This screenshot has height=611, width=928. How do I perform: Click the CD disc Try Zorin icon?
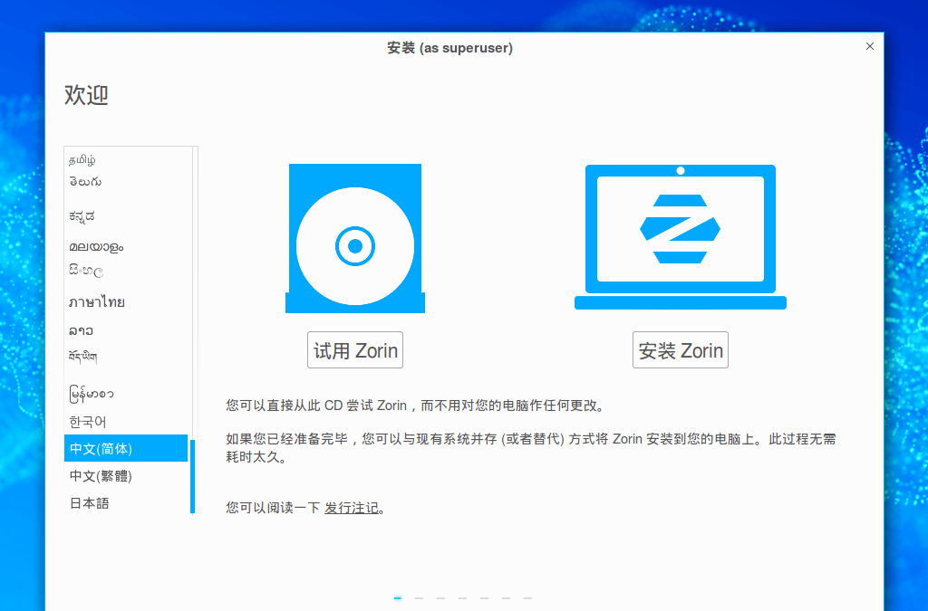click(x=355, y=238)
